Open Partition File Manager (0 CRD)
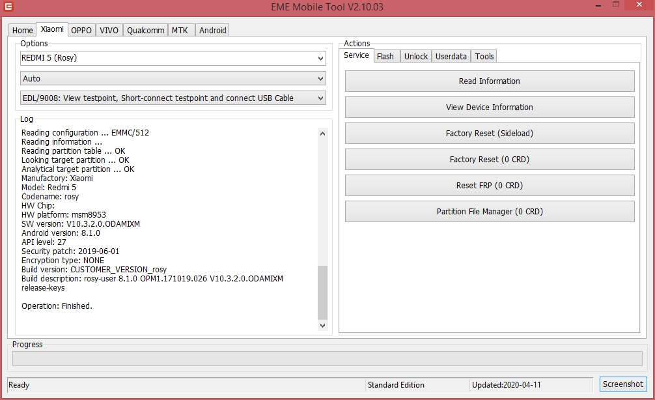 point(490,212)
